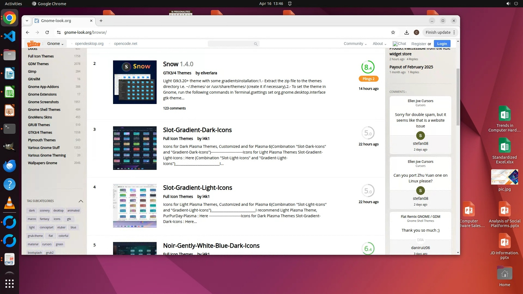Open the Community dropdown menu

(x=355, y=44)
